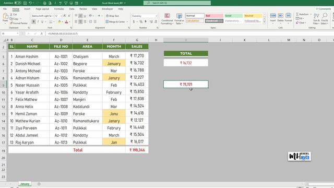This screenshot has width=334, height=188.
Task: Select cell showing ₹ 198,346 total
Action: tap(137, 150)
